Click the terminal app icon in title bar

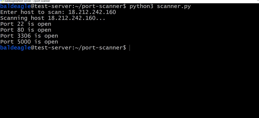pos(2,1)
